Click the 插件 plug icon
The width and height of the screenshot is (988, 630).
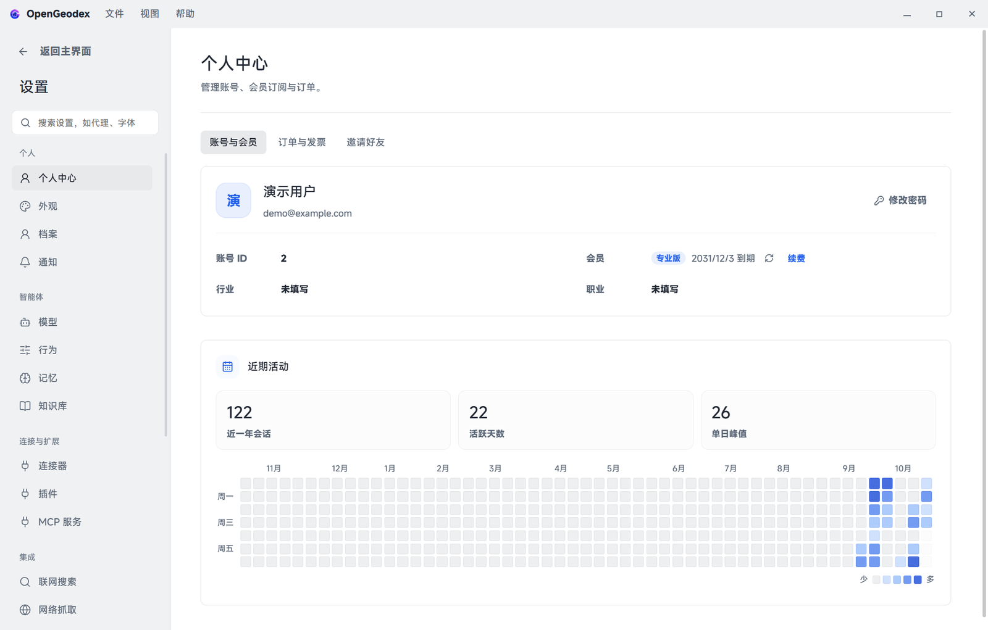25,494
